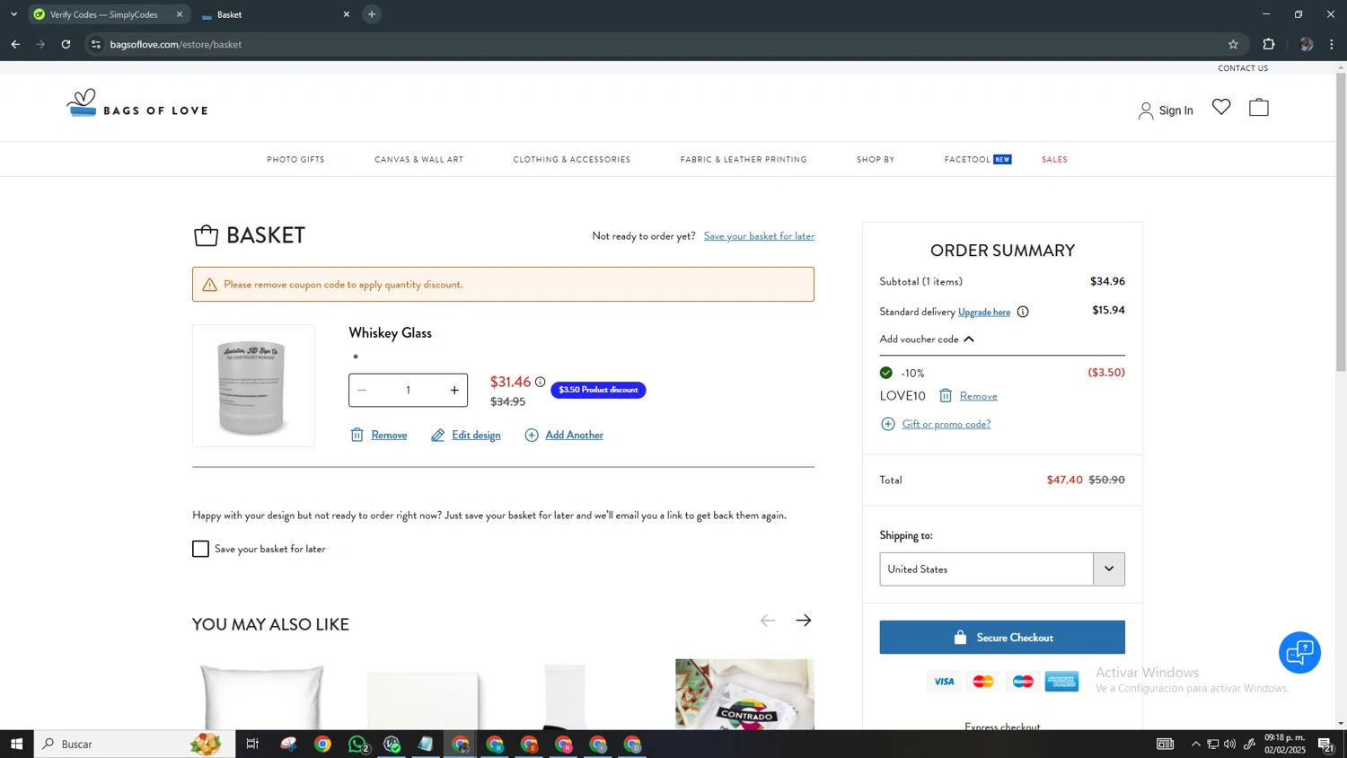Decrease Whiskey Glass quantity with minus

click(362, 390)
